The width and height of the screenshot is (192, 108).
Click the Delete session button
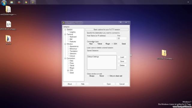click(x=122, y=65)
